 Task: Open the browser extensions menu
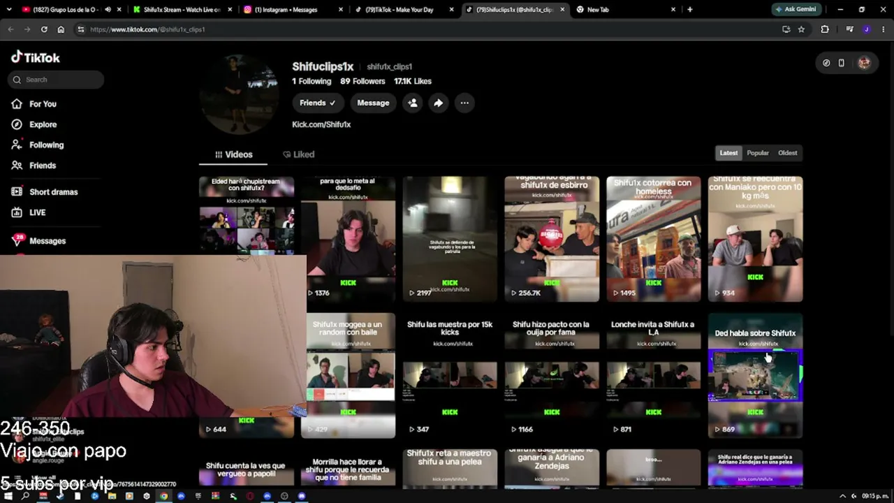825,29
